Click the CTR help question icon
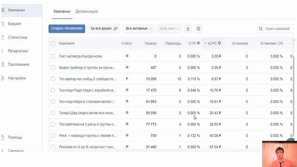Screen dimensions: 297x167 (x=198, y=43)
